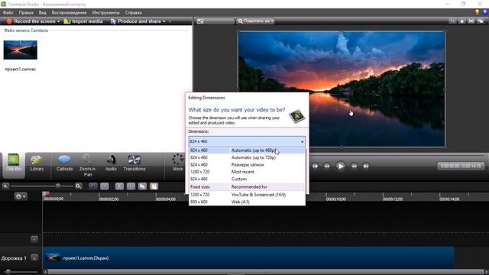The image size is (489, 275).
Task: Open the Вид menu
Action: point(43,12)
